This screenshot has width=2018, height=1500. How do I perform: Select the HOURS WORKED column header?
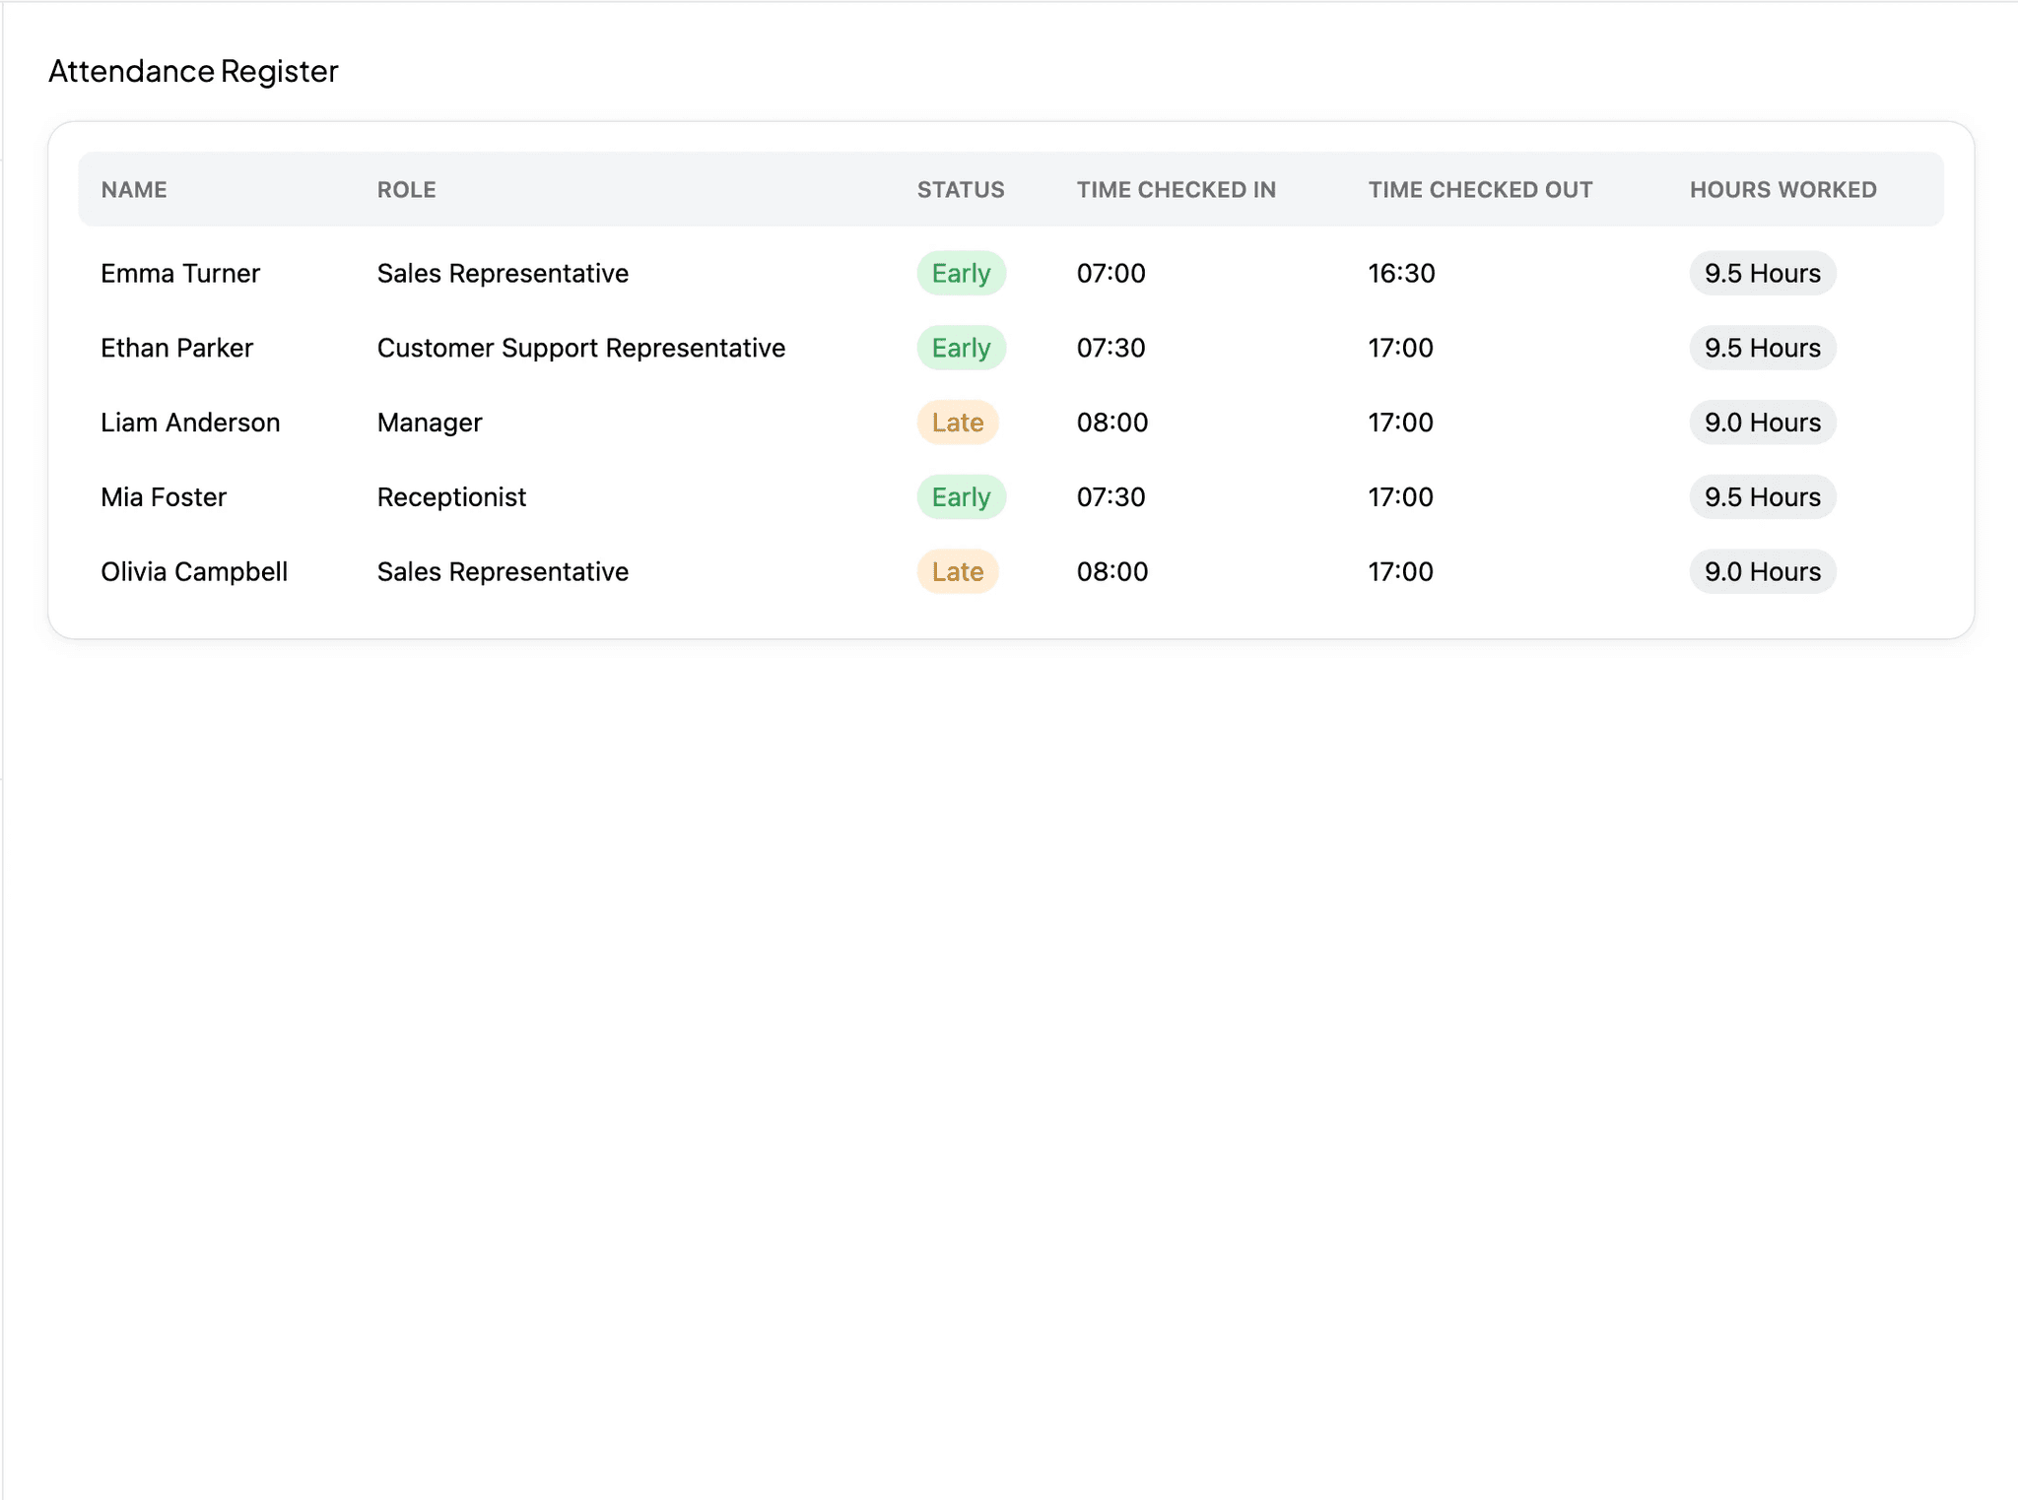point(1782,189)
